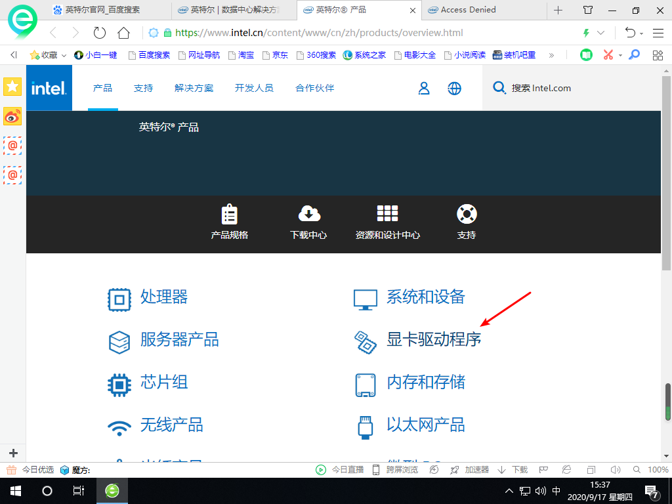Open the 产品 menu in Intel navigation
The height and width of the screenshot is (504, 672).
click(x=103, y=88)
